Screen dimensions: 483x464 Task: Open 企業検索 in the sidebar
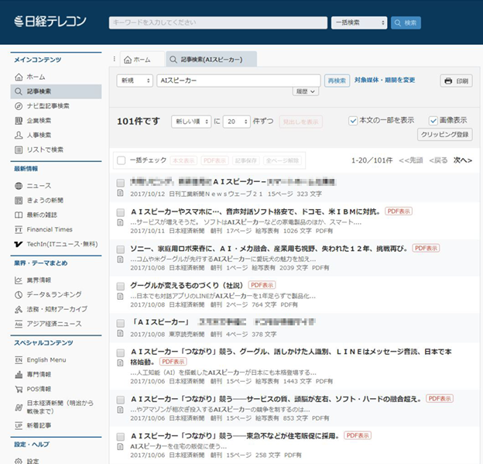(39, 121)
